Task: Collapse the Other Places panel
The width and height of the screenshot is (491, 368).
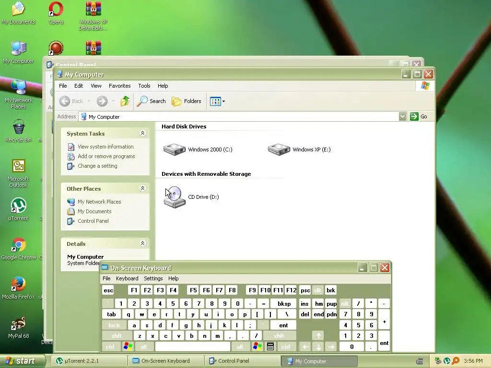Action: click(x=142, y=188)
